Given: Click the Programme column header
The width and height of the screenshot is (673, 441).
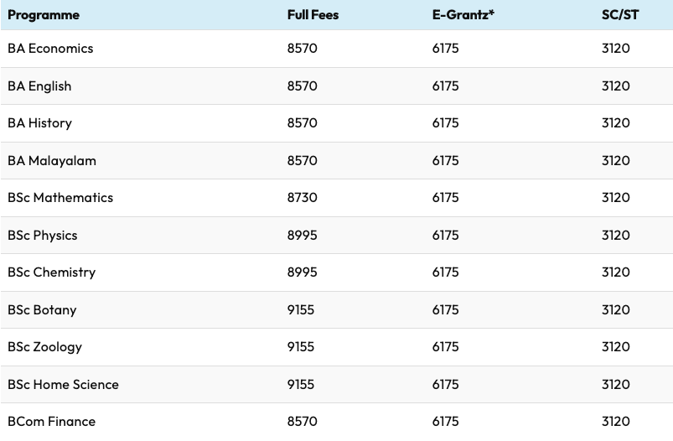Looking at the screenshot, I should pos(44,15).
